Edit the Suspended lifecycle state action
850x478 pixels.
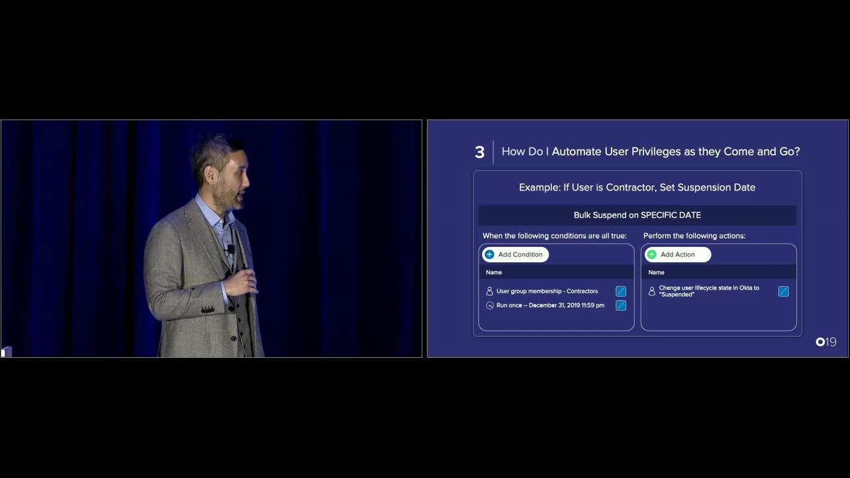(784, 291)
